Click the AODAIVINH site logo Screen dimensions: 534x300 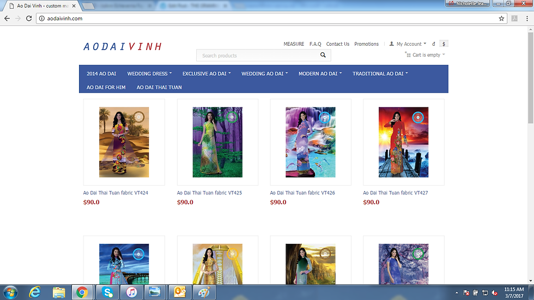click(123, 46)
